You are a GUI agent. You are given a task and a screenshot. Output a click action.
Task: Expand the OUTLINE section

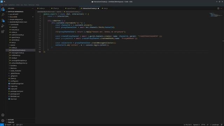coord(11,120)
